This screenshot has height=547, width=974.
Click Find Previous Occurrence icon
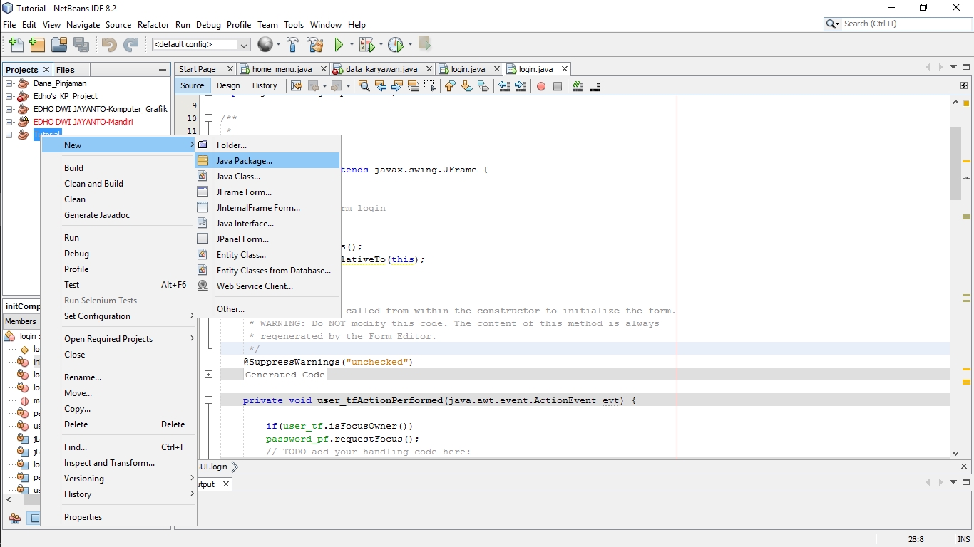[380, 86]
